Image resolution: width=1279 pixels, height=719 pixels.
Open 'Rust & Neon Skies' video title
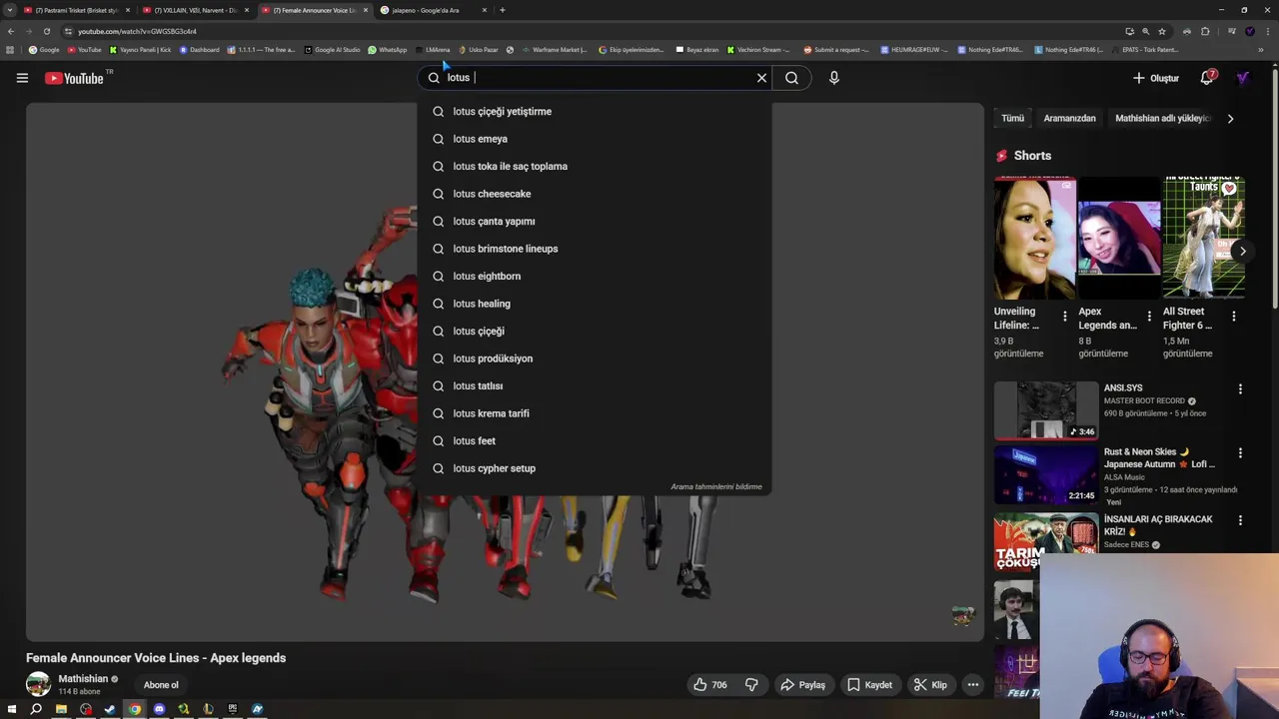pyautogui.click(x=1160, y=457)
